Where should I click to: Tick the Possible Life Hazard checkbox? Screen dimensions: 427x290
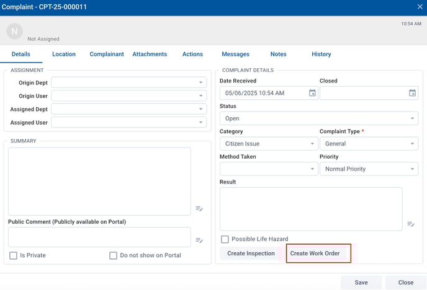[x=225, y=239]
